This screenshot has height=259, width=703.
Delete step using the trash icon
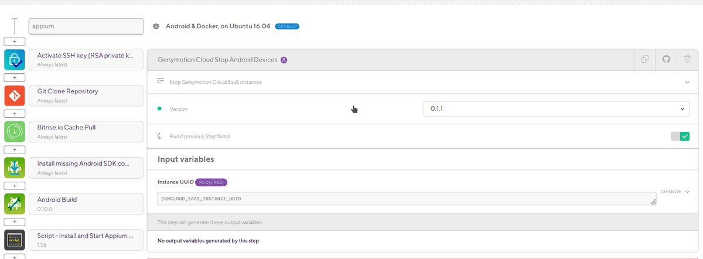[687, 60]
